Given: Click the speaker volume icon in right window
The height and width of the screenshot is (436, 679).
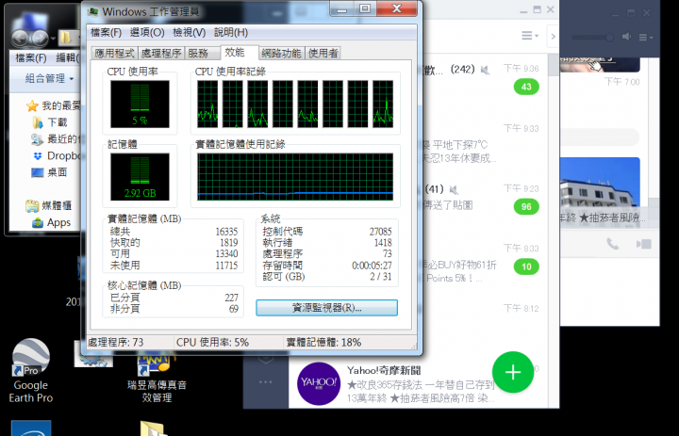Looking at the screenshot, I should click(x=626, y=37).
